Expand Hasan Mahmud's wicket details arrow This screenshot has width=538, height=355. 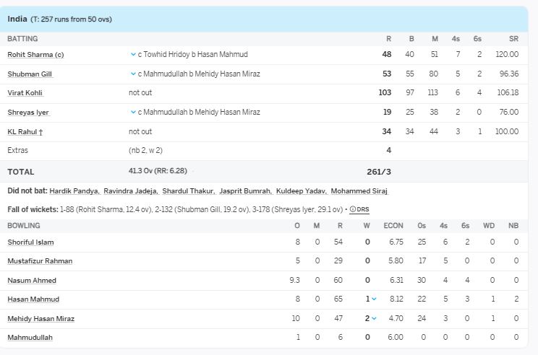[x=374, y=299]
